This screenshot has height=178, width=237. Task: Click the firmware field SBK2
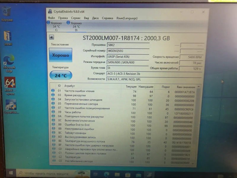click(128, 45)
